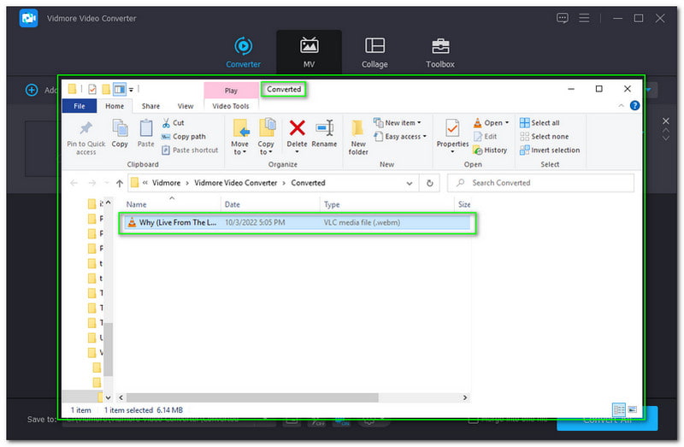Image resolution: width=684 pixels, height=447 pixels.
Task: Expand the Properties dropdown arrow
Action: 452,152
